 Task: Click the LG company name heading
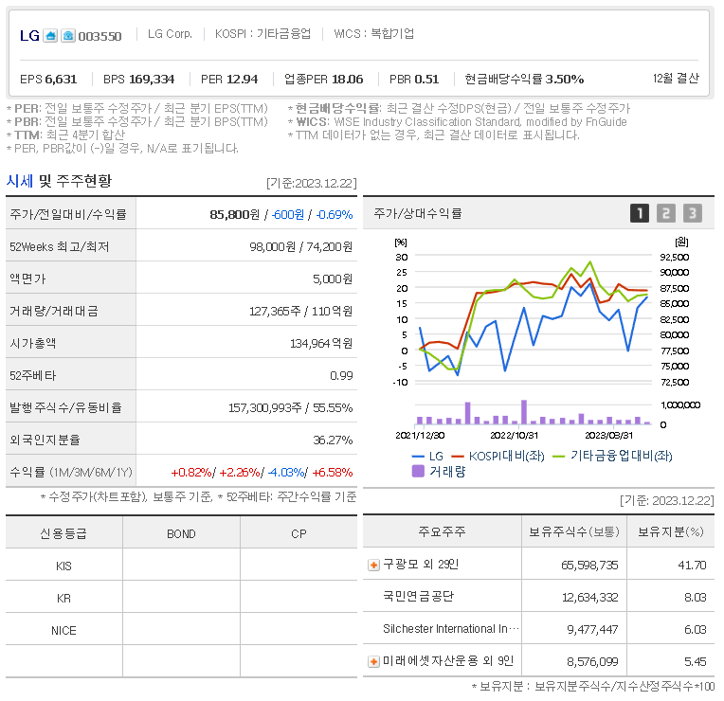[x=29, y=36]
